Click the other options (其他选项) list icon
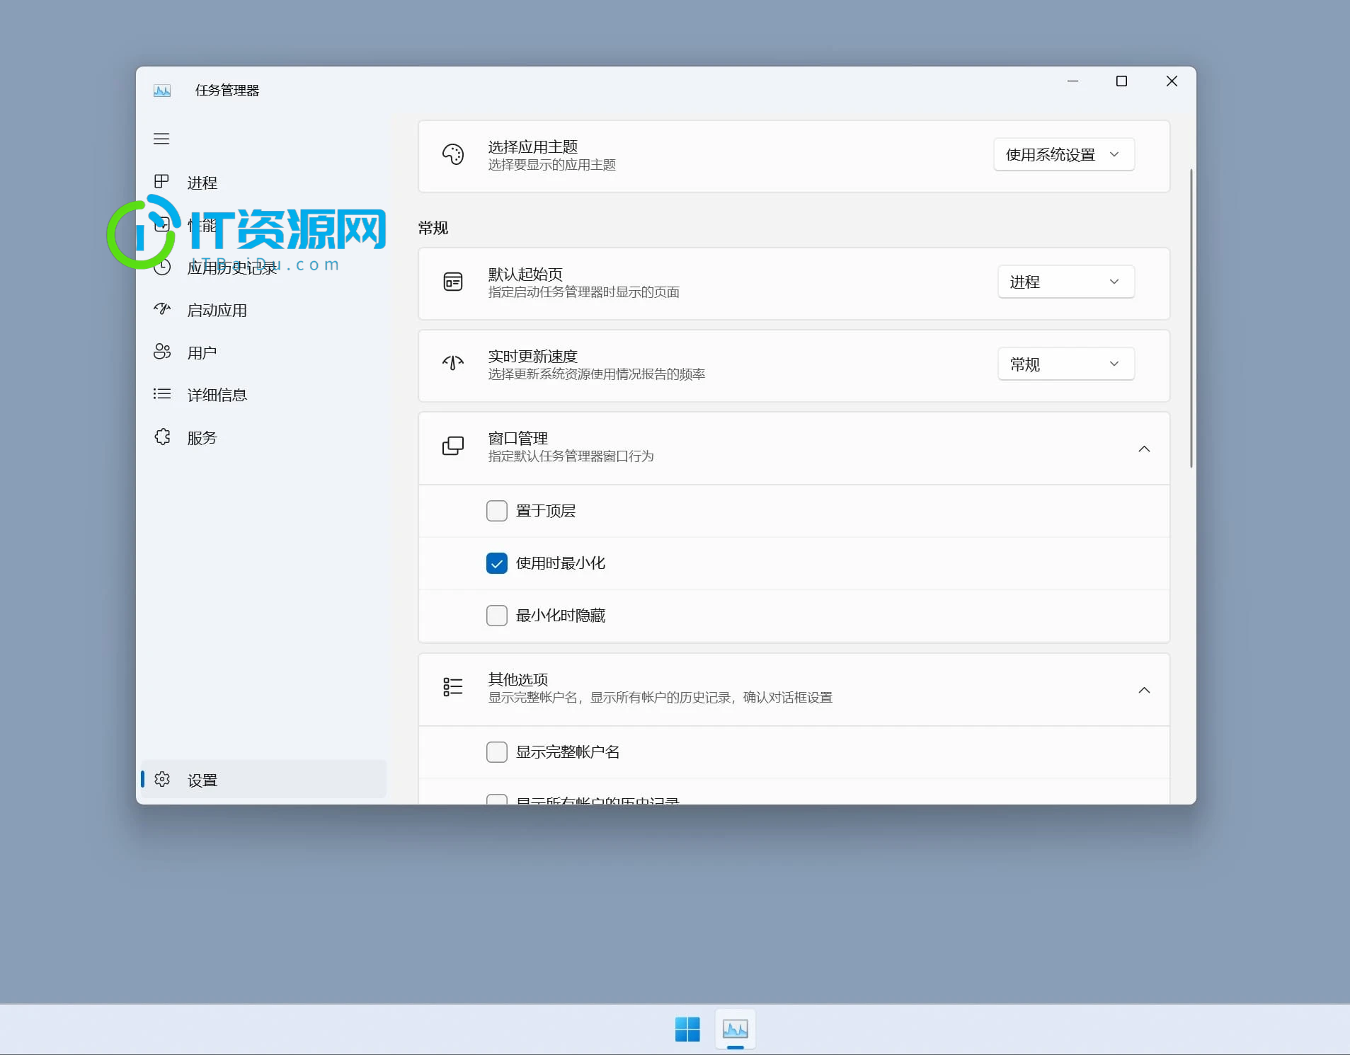Viewport: 1350px width, 1055px height. pos(453,687)
